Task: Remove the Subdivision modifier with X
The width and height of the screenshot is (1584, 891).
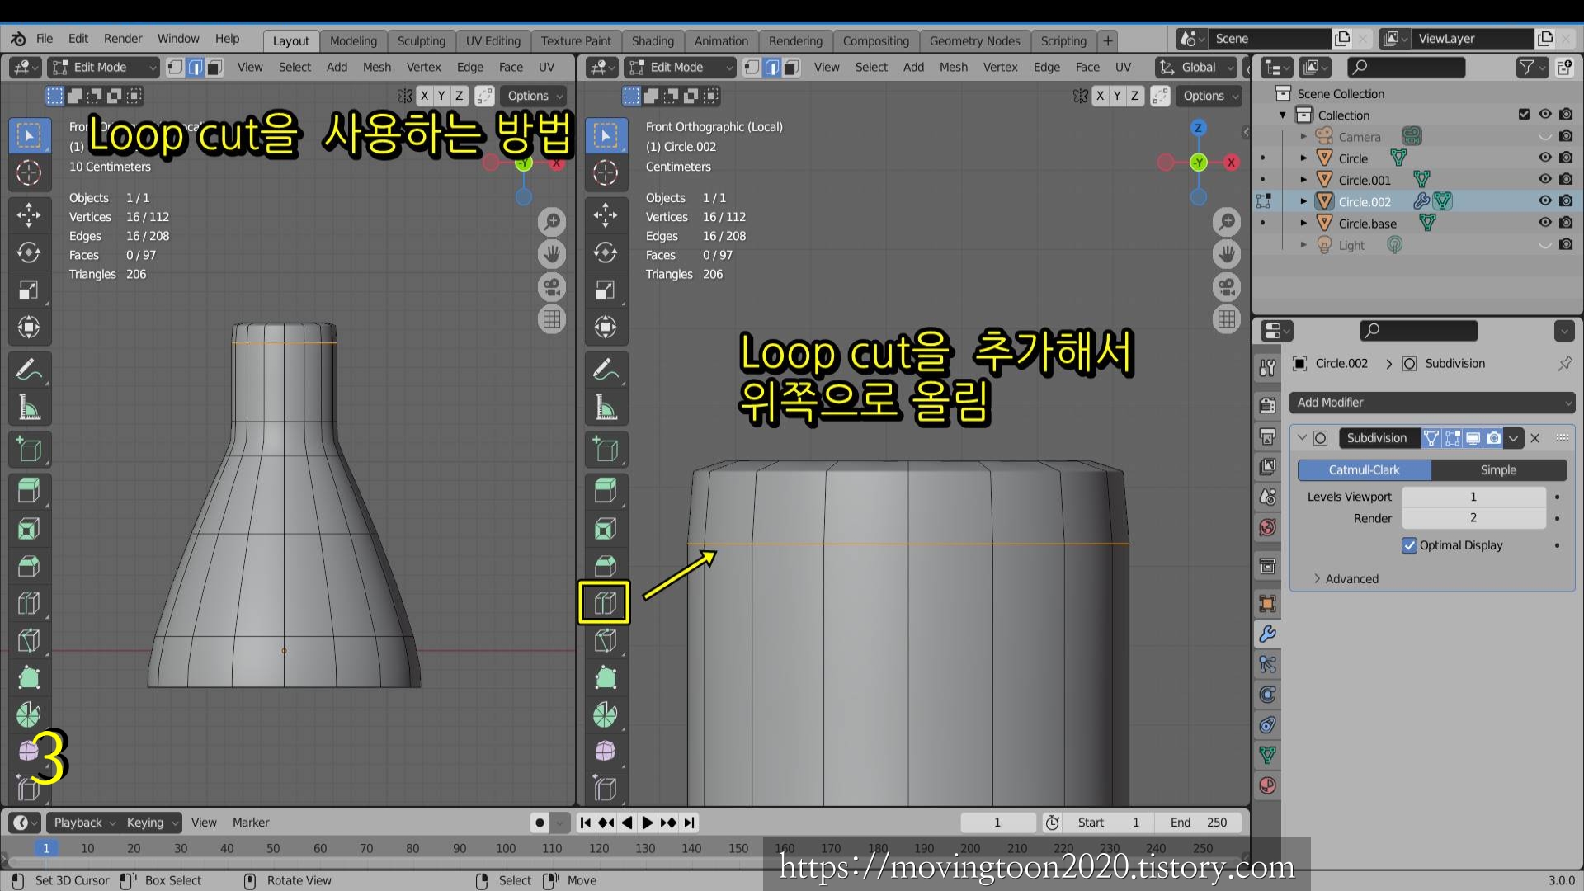Action: click(x=1535, y=438)
